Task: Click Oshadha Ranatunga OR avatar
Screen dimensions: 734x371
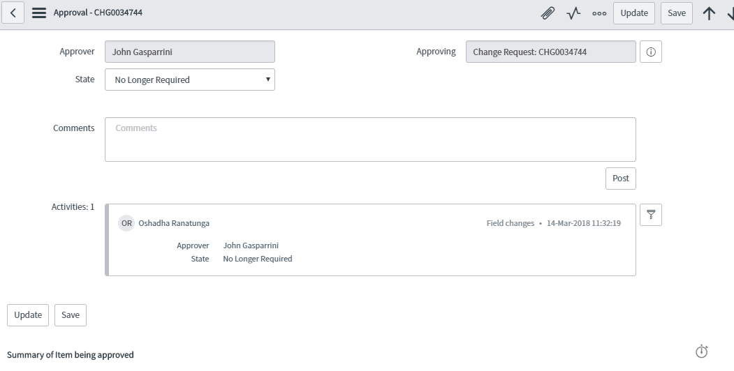Action: point(126,223)
